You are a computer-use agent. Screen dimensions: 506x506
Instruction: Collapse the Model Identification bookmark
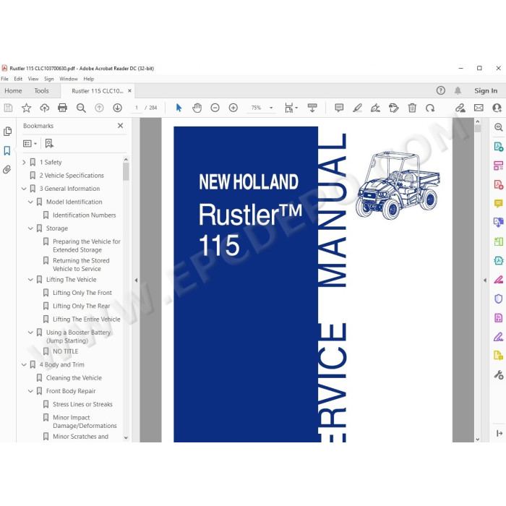tap(30, 202)
